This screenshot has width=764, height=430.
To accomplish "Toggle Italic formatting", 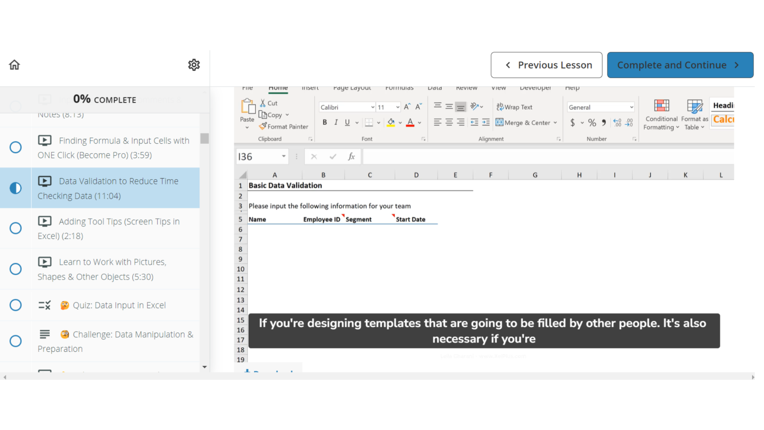I will (x=336, y=122).
